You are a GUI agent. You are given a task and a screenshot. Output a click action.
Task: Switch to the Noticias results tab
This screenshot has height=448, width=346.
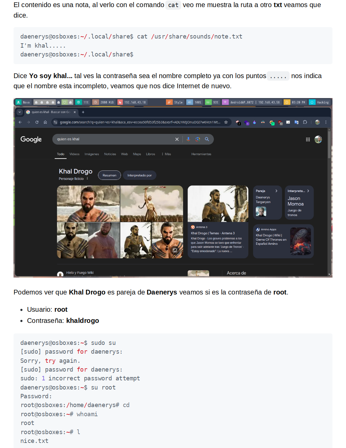coord(110,154)
